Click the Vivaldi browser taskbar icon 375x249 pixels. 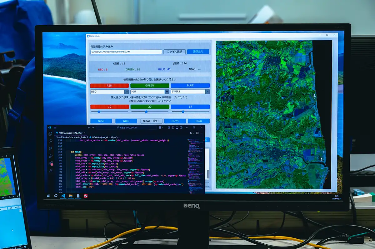[x=85, y=196]
